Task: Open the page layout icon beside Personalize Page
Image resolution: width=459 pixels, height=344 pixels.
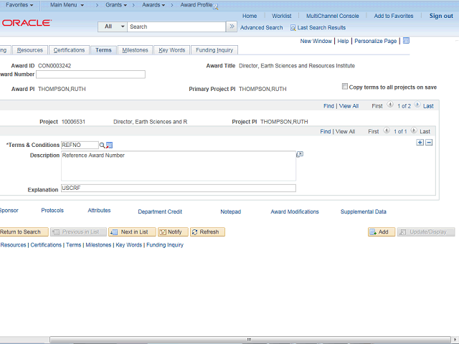Action: 406,41
